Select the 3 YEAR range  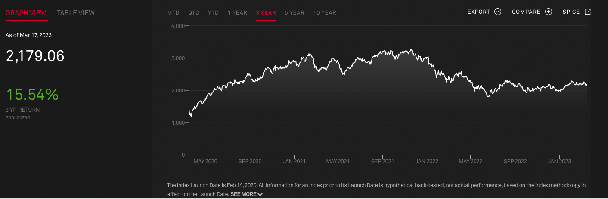[x=266, y=13]
